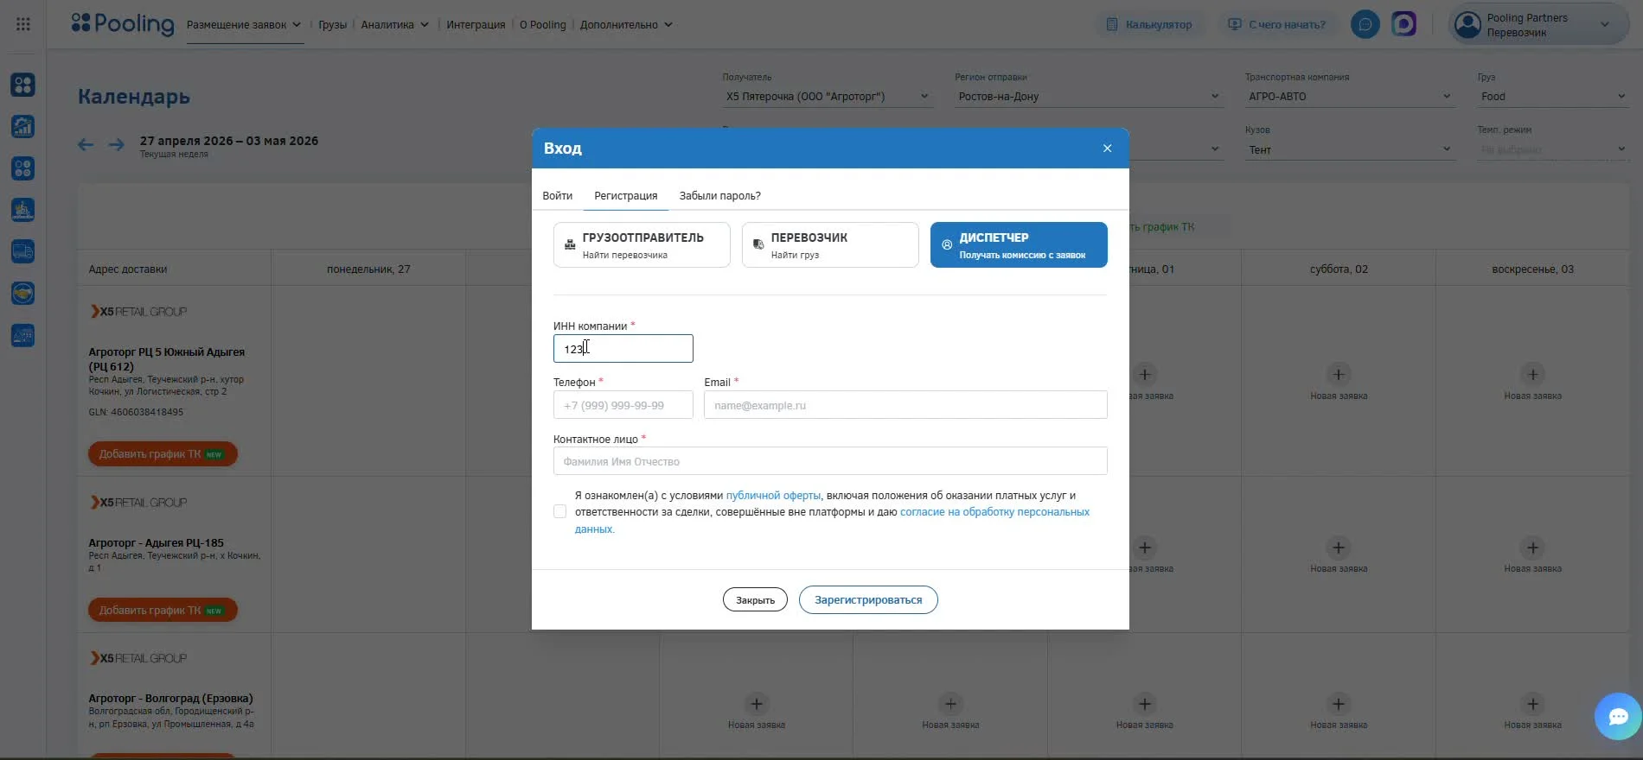1643x760 pixels.
Task: Open the Темп. режим dropdown
Action: tap(1553, 150)
